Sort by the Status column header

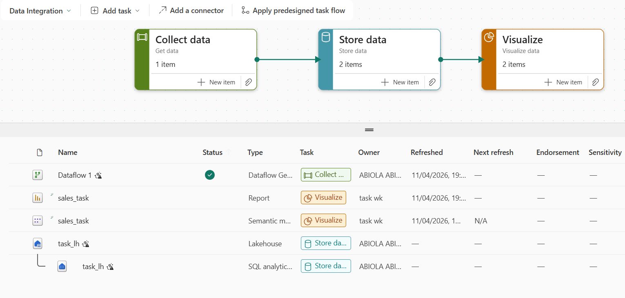click(x=213, y=152)
